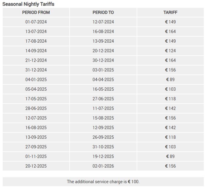Select the 15-08-2025 end date cell
Viewport: 205px width, 188px height.
tap(103, 118)
